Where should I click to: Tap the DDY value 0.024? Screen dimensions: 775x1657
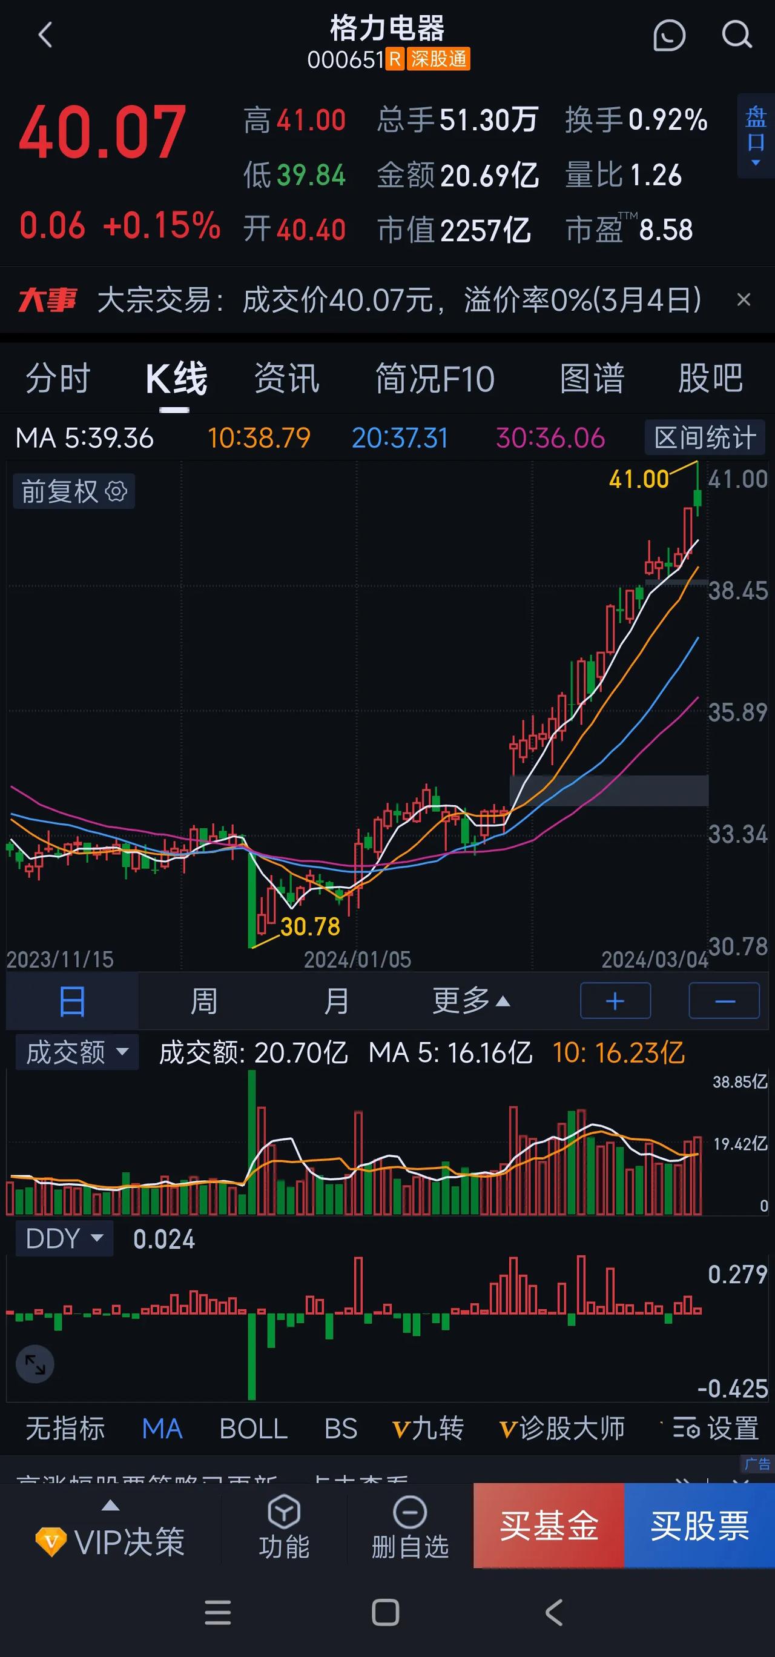point(164,1240)
